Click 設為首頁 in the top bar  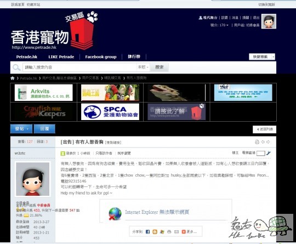coord(18,4)
